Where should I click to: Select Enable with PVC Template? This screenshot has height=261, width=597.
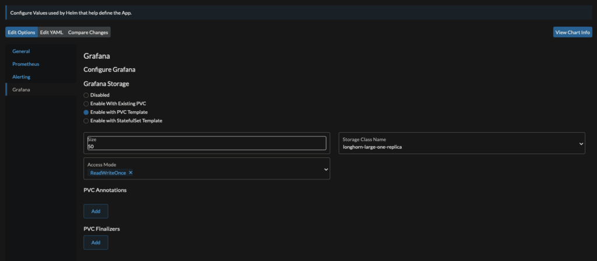pos(86,112)
